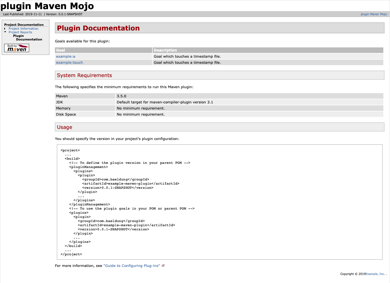Click the System Requirements section heading

[84, 75]
